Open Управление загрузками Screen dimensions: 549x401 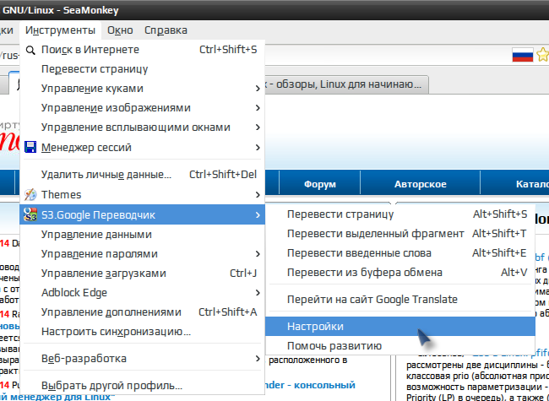point(142,273)
